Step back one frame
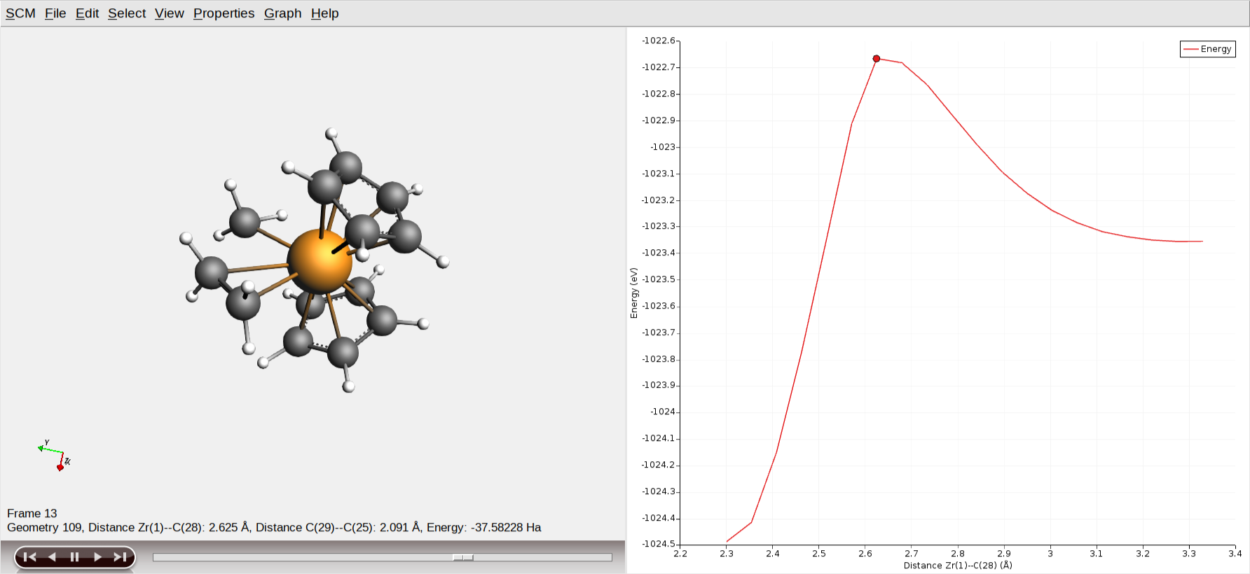 52,557
